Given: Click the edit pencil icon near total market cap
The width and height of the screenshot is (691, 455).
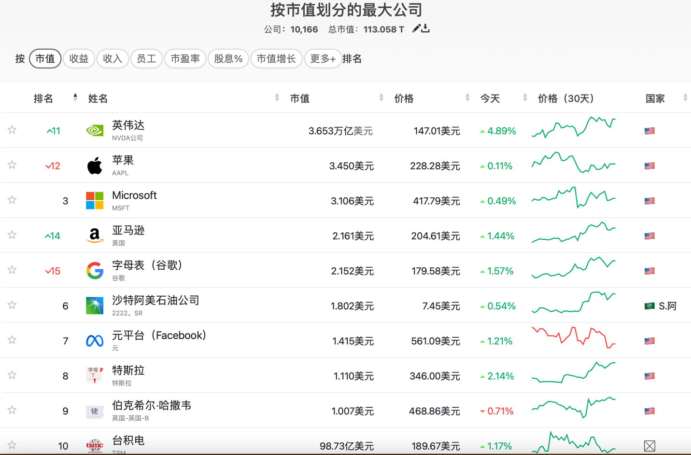Looking at the screenshot, I should (416, 28).
